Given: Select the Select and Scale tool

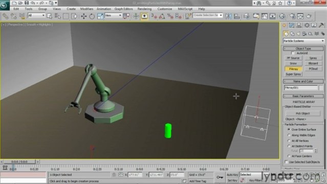Looking at the screenshot, I should pos(100,16).
